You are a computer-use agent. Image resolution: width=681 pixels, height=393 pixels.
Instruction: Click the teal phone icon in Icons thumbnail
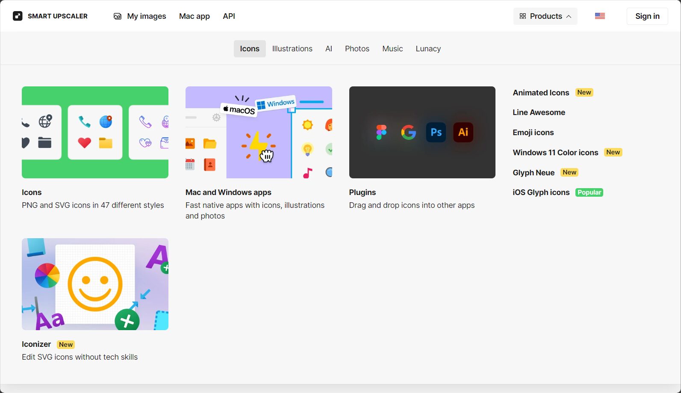coord(85,122)
